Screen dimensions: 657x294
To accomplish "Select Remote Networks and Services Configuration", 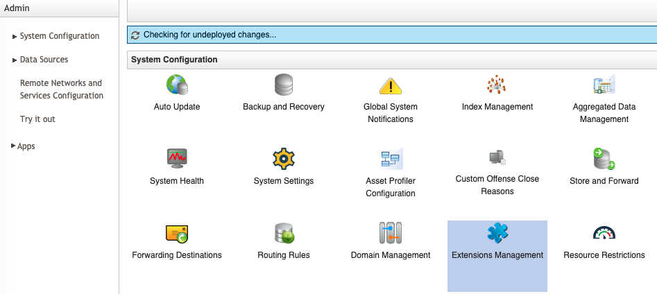I will click(61, 89).
